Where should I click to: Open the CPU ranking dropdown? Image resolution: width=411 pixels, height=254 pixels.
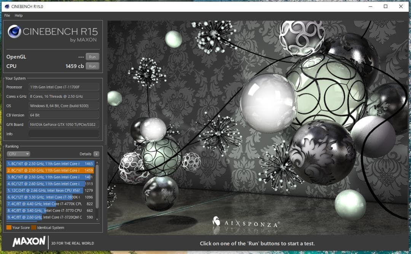pyautogui.click(x=18, y=154)
